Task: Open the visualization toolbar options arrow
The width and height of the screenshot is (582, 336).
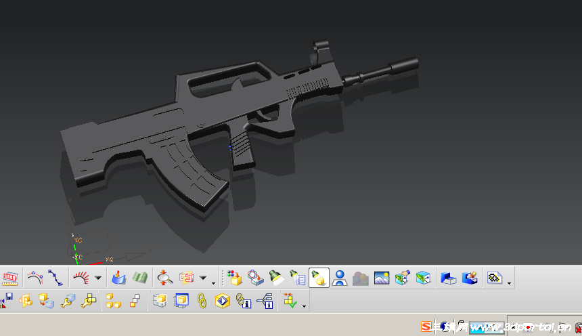Action: [x=509, y=283]
